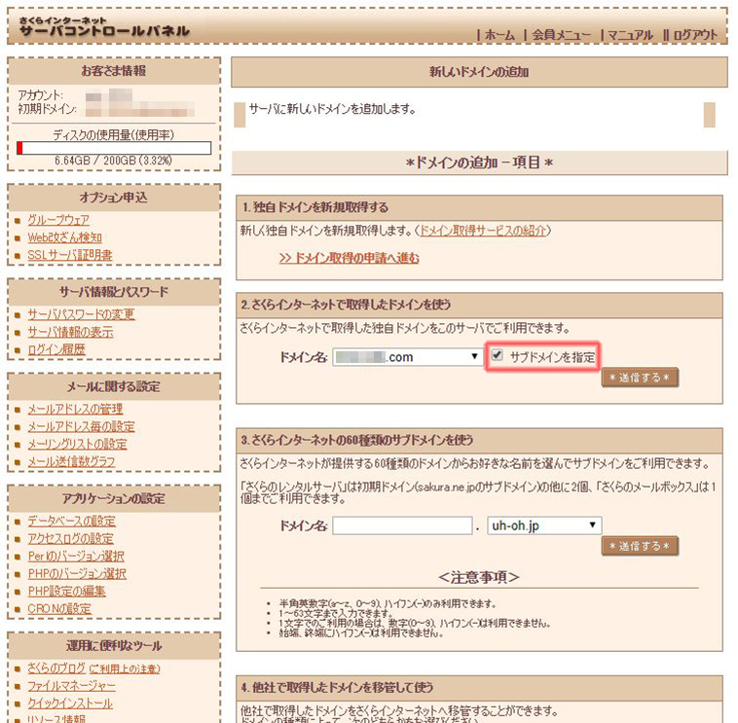The image size is (738, 723).
Task: Open the グループウェア option link
Action: tap(58, 220)
